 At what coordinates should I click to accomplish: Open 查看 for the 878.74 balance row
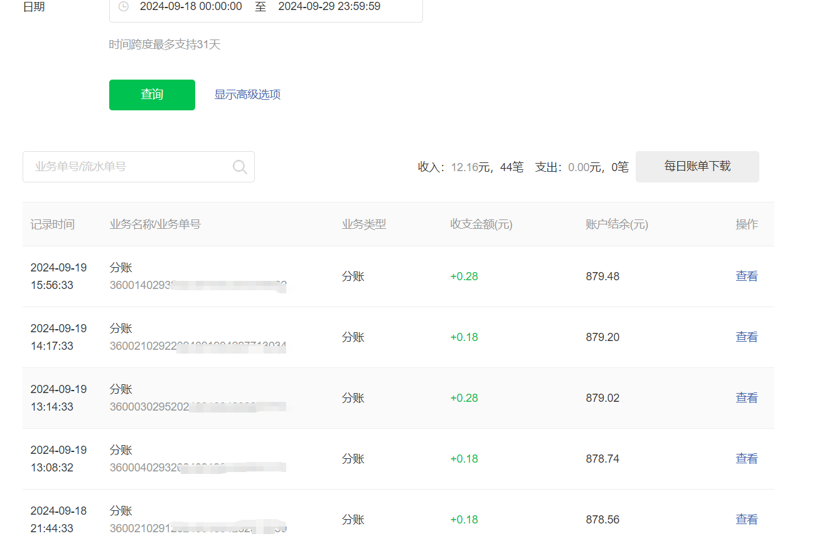[x=747, y=459]
